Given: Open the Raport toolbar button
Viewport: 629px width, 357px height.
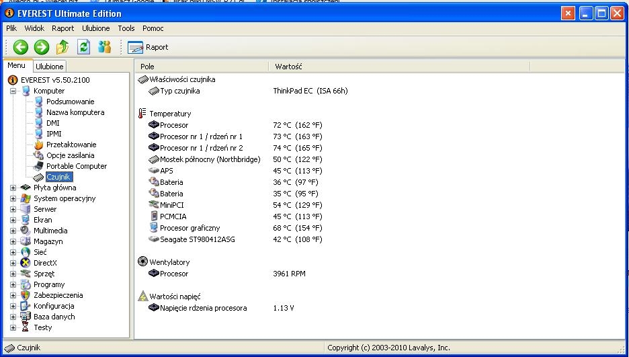Looking at the screenshot, I should pos(148,47).
